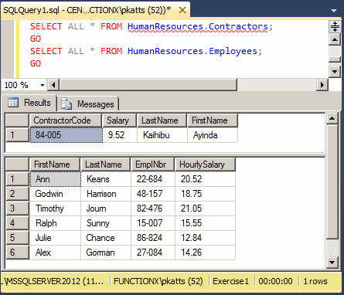Select the Journ cell
This screenshot has width=344, height=295.
pyautogui.click(x=106, y=209)
